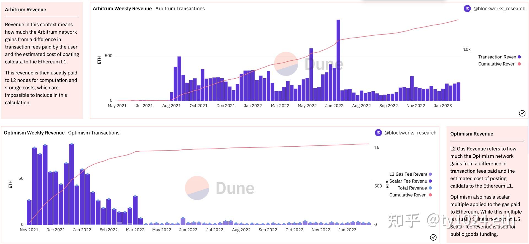
Task: Click the paragraph starting 'This revenue is then usually paid'
Action: (41, 88)
